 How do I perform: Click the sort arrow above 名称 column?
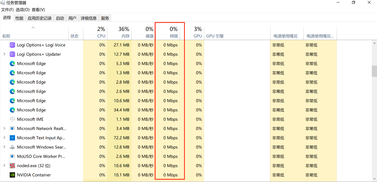(33, 28)
